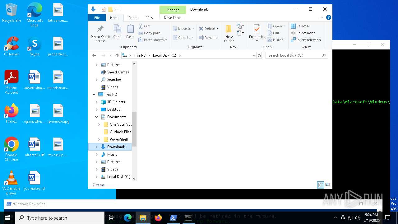Collapse Documents tree node

pyautogui.click(x=97, y=117)
